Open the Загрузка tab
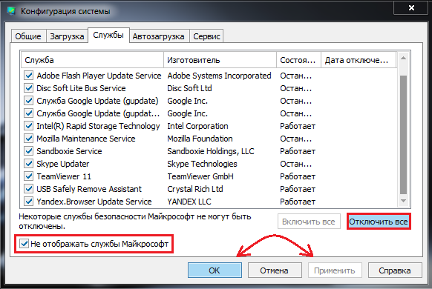This screenshot has width=432, height=289. point(67,36)
